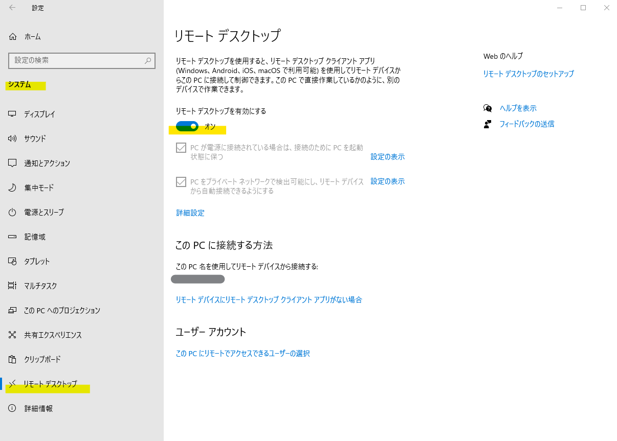
Task: Click the back arrow in title bar
Action: click(x=12, y=8)
